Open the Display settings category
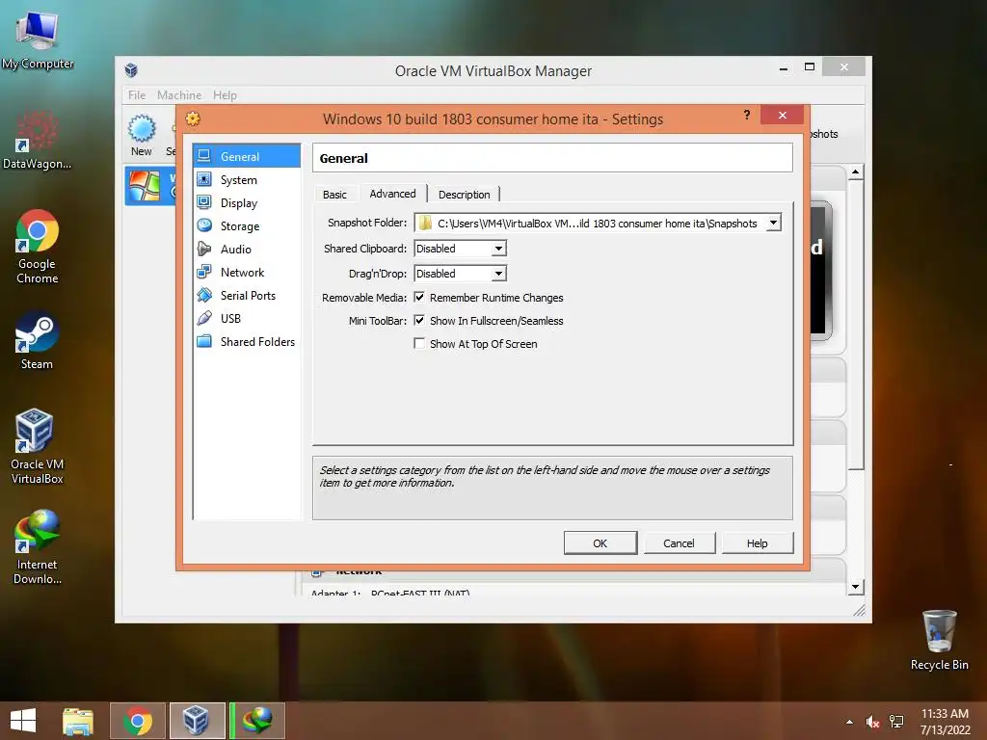The width and height of the screenshot is (987, 740). click(247, 202)
